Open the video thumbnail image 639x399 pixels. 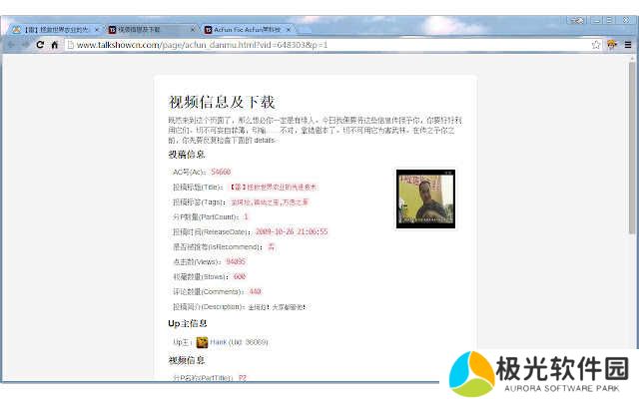pos(425,199)
